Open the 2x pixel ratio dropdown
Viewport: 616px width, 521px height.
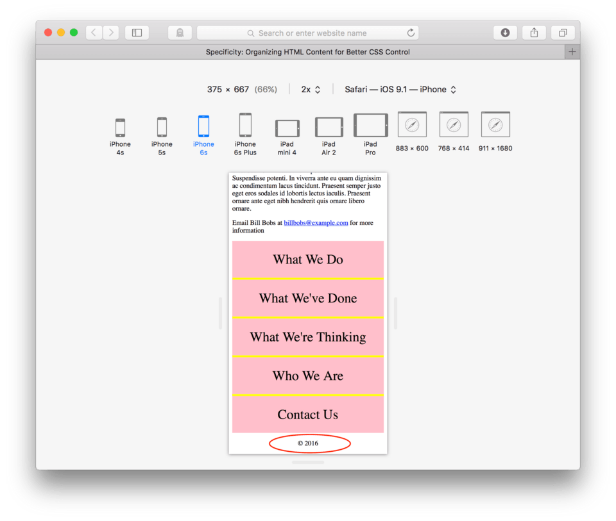click(x=311, y=90)
